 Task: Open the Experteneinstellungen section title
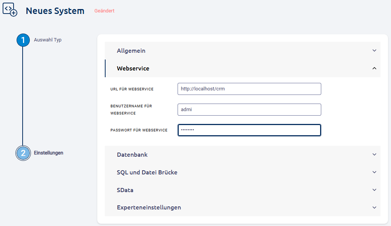pyautogui.click(x=149, y=208)
